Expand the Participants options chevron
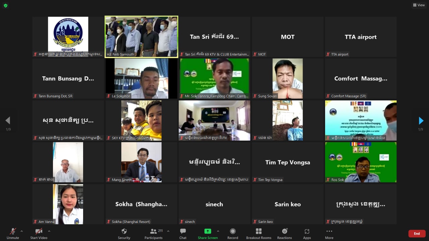 tap(168, 231)
